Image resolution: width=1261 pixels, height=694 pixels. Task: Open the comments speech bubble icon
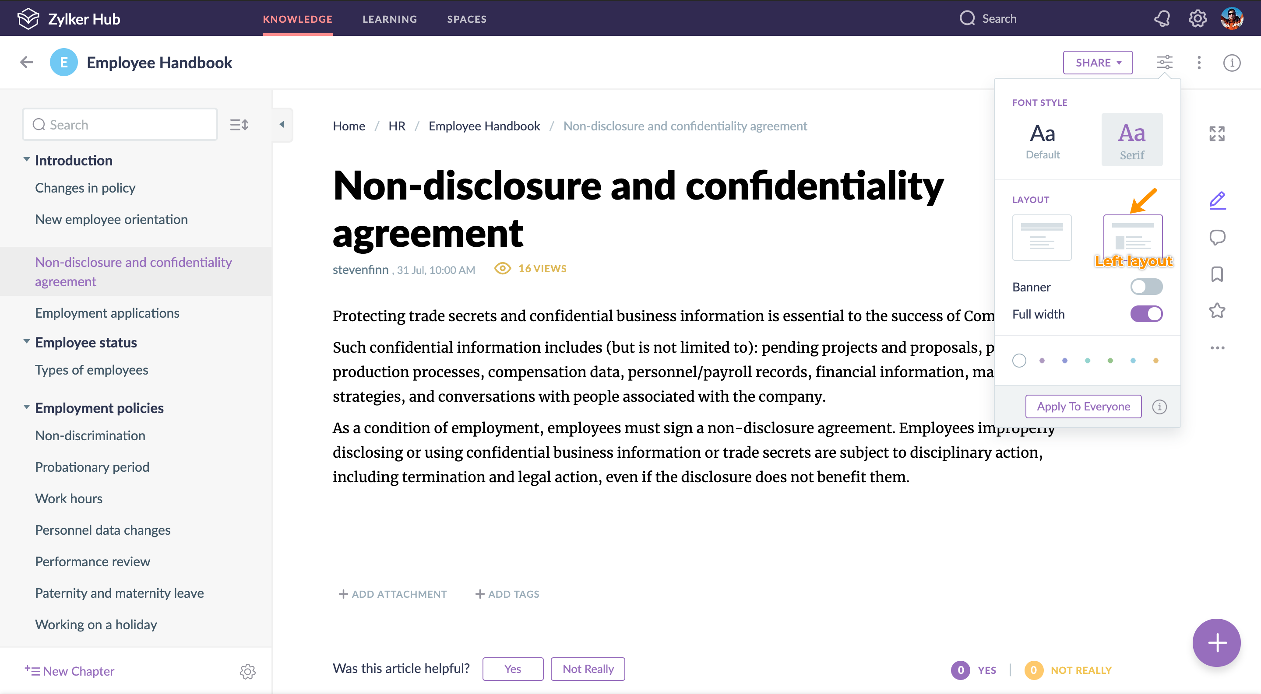(1217, 238)
